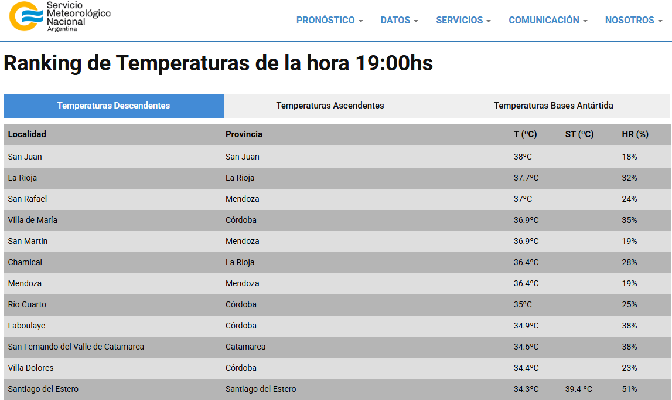Click the 39.4 ºC thermal sensation value

point(579,389)
